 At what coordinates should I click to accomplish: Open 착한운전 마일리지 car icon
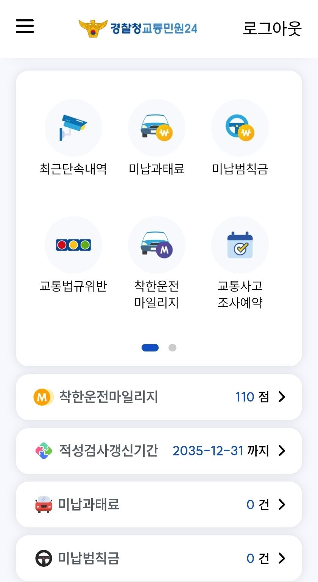[156, 245]
